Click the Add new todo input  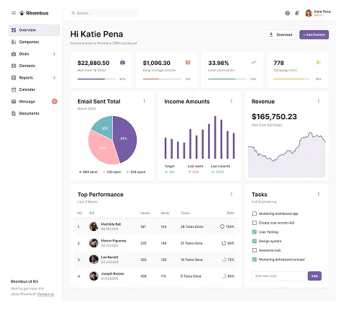point(280,276)
